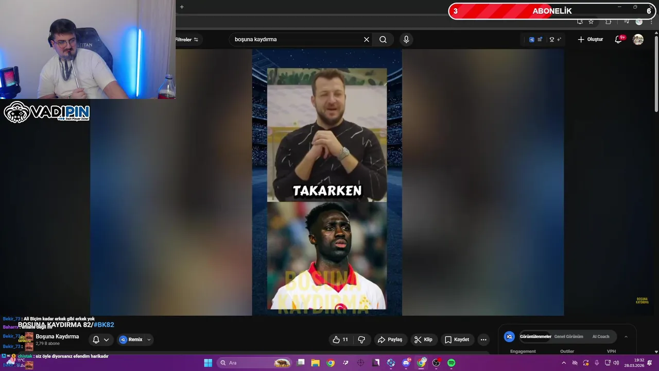Expand the dropdown arrow beside Remix
This screenshot has height=371, width=659.
click(x=149, y=340)
